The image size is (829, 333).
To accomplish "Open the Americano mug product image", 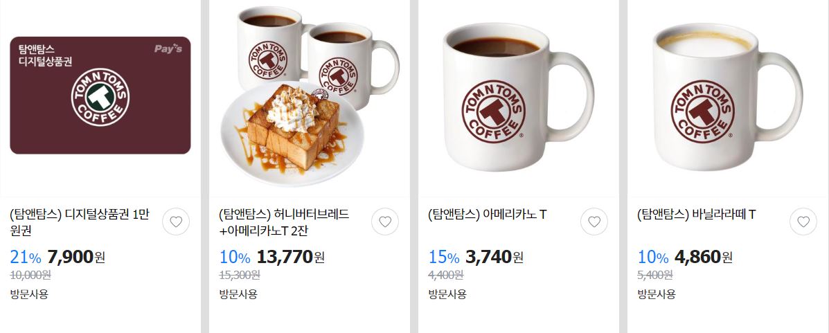I will 518,97.
